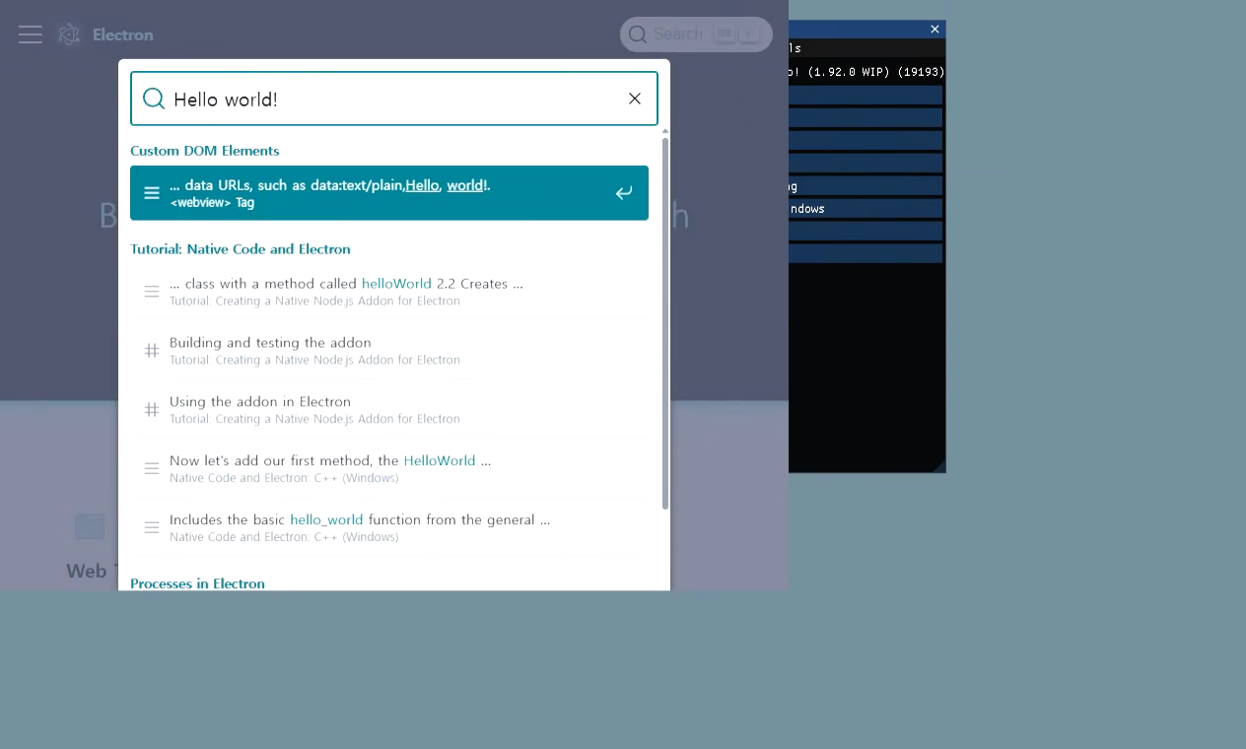The width and height of the screenshot is (1246, 749).
Task: Edit the 'Hello world!' search input
Action: pyautogui.click(x=394, y=100)
